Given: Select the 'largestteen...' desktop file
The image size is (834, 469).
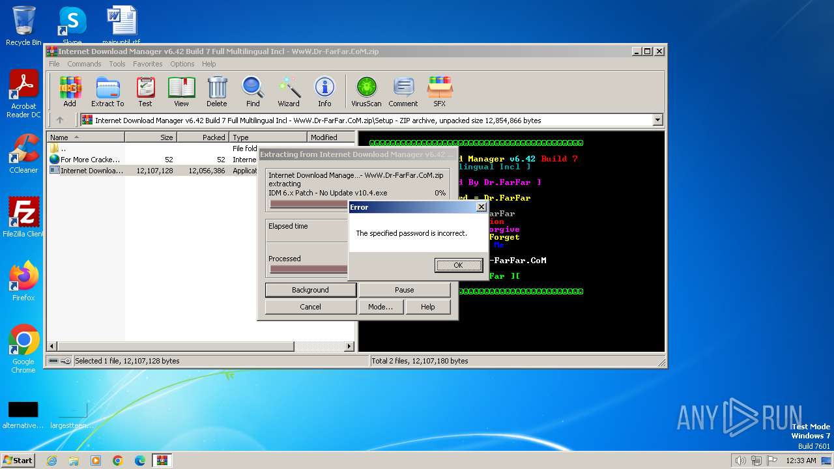Looking at the screenshot, I should (72, 415).
